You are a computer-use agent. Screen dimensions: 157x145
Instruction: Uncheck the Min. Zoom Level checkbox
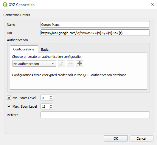9,98
